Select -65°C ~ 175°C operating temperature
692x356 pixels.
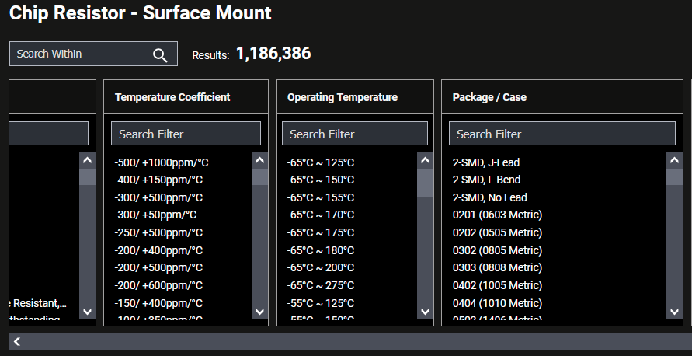[x=321, y=232]
